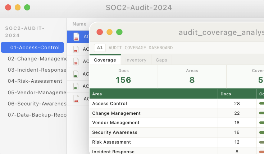The width and height of the screenshot is (264, 154).
Task: Click Docs value 28 for Access Control
Action: click(x=237, y=104)
